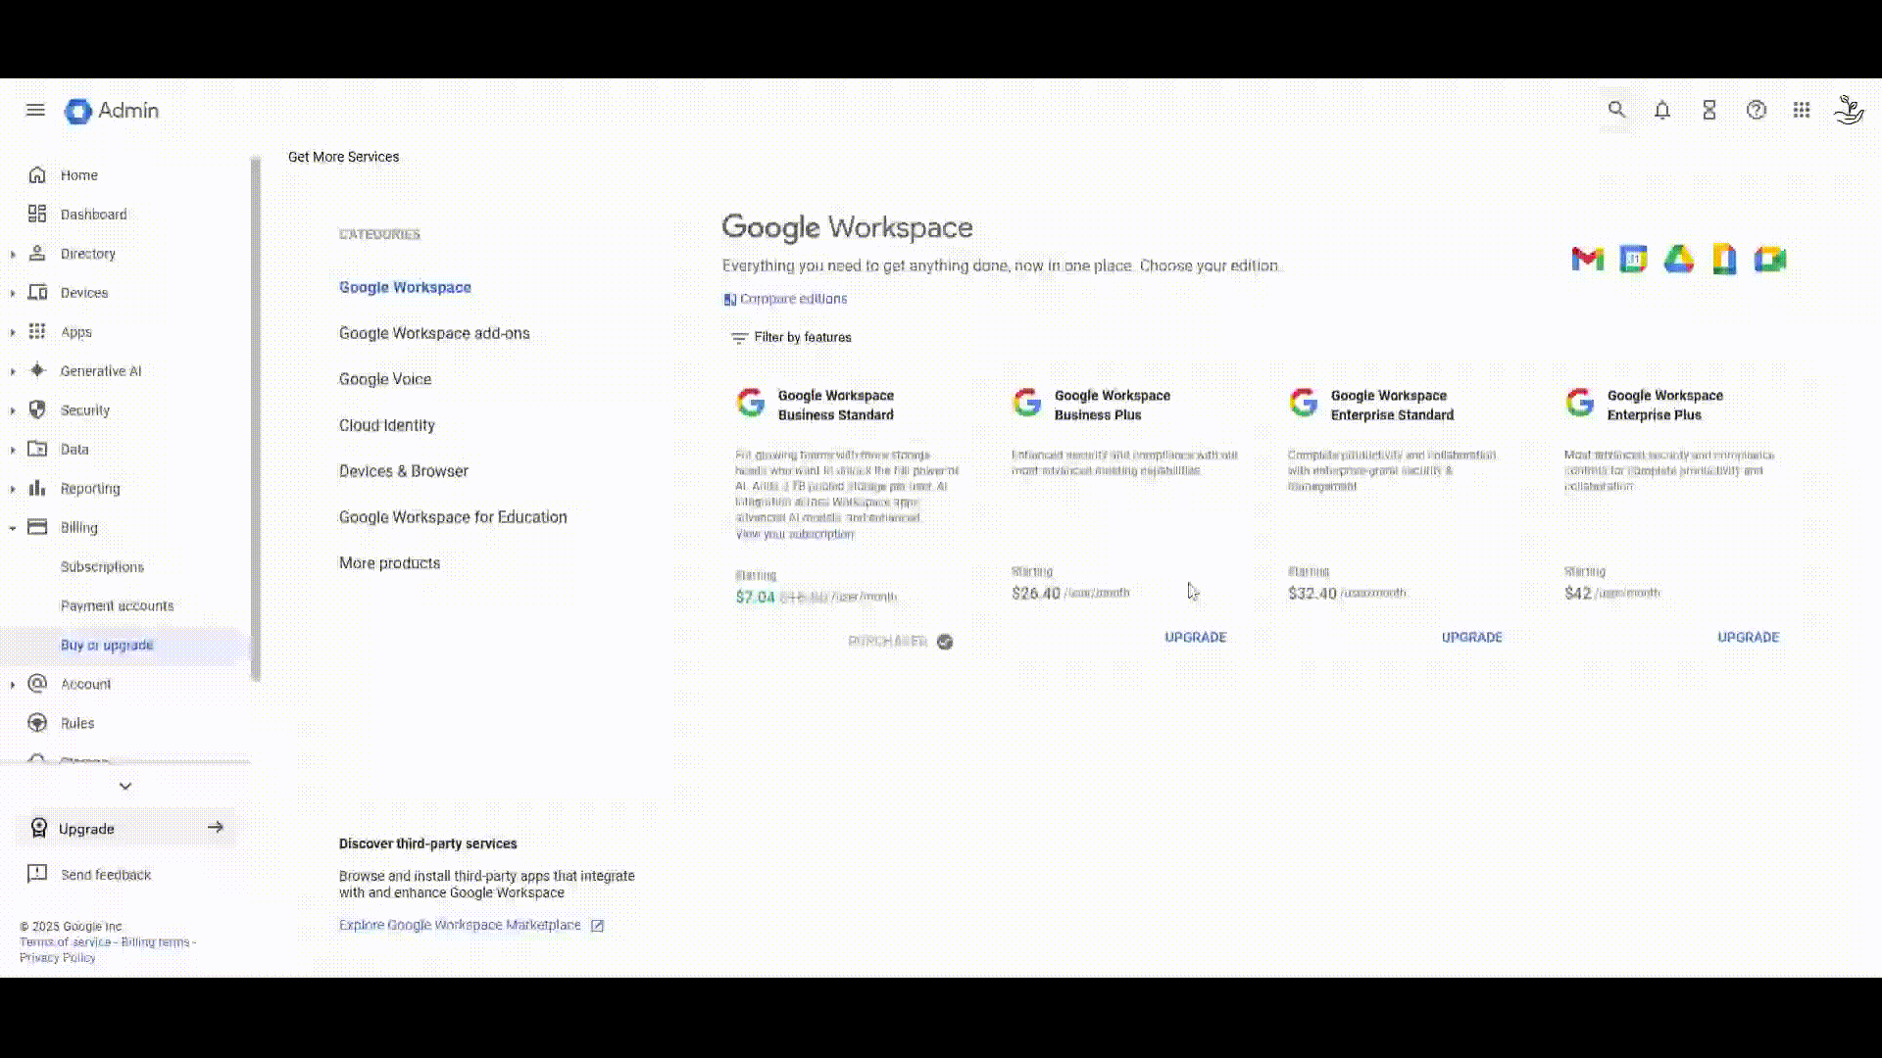The width and height of the screenshot is (1882, 1058).
Task: Collapse the Billing section arrow
Action: click(13, 529)
